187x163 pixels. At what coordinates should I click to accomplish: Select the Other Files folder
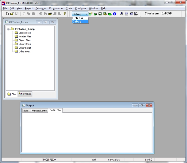click(24, 52)
